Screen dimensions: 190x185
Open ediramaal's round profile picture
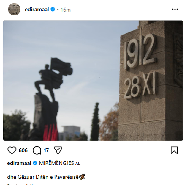(x=14, y=9)
